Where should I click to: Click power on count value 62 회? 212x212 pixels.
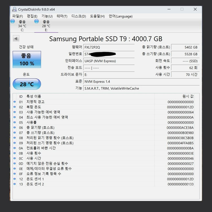coord(185,68)
